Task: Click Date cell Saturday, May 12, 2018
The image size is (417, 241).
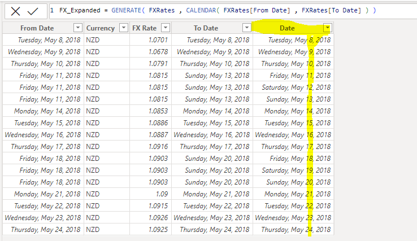Action: click(293, 87)
